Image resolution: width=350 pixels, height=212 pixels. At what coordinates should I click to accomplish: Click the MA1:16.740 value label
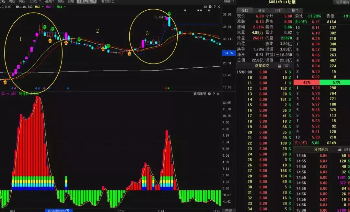coord(24,7)
